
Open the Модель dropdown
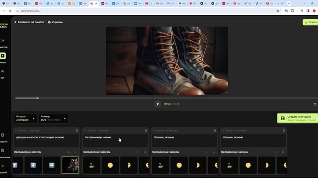[25, 118]
